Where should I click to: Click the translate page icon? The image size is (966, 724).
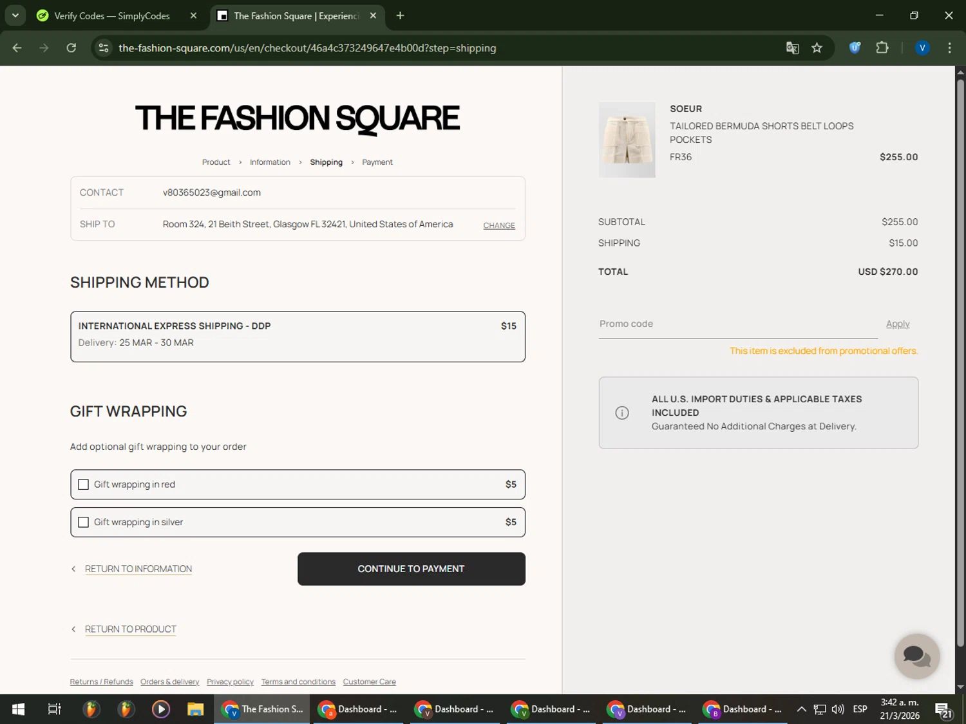[792, 48]
